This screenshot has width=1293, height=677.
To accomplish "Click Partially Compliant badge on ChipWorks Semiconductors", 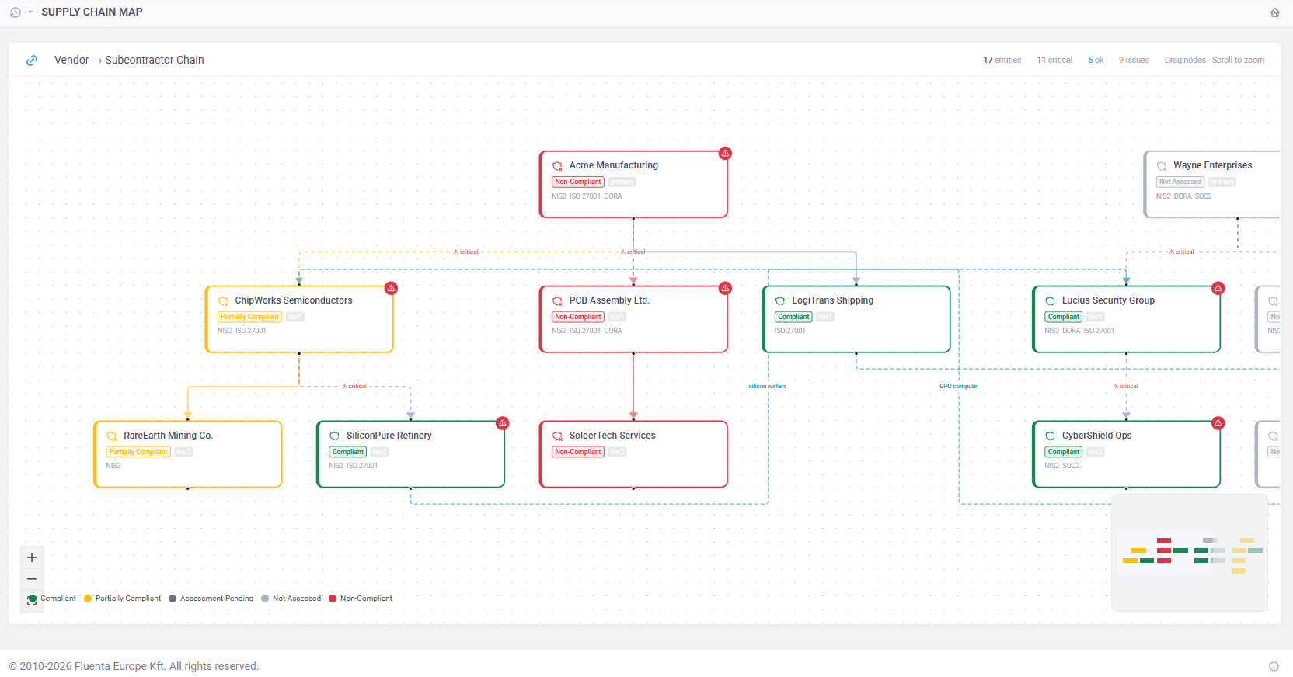I will [250, 317].
